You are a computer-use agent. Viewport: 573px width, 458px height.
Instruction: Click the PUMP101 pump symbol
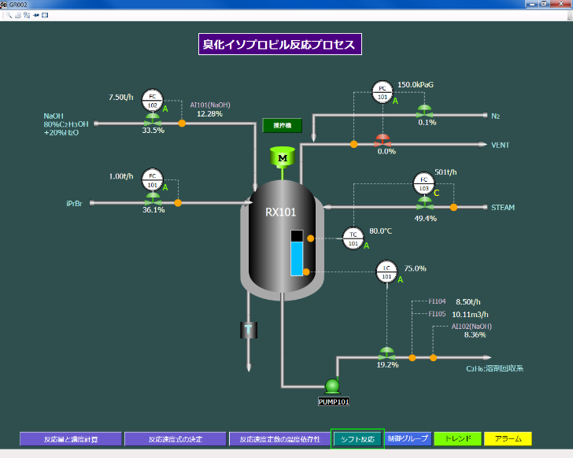tap(332, 386)
